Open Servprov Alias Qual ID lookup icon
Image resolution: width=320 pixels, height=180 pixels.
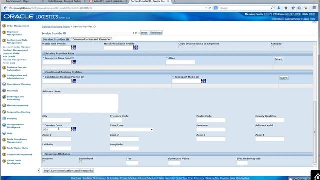coord(74,62)
